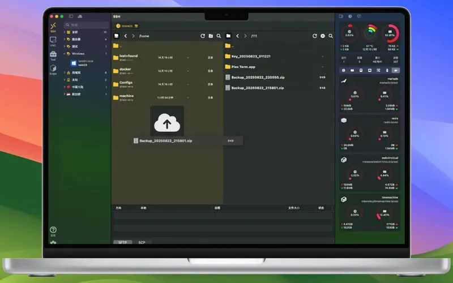Expand the 新加坡 Singapore flag group chevron

65,94
